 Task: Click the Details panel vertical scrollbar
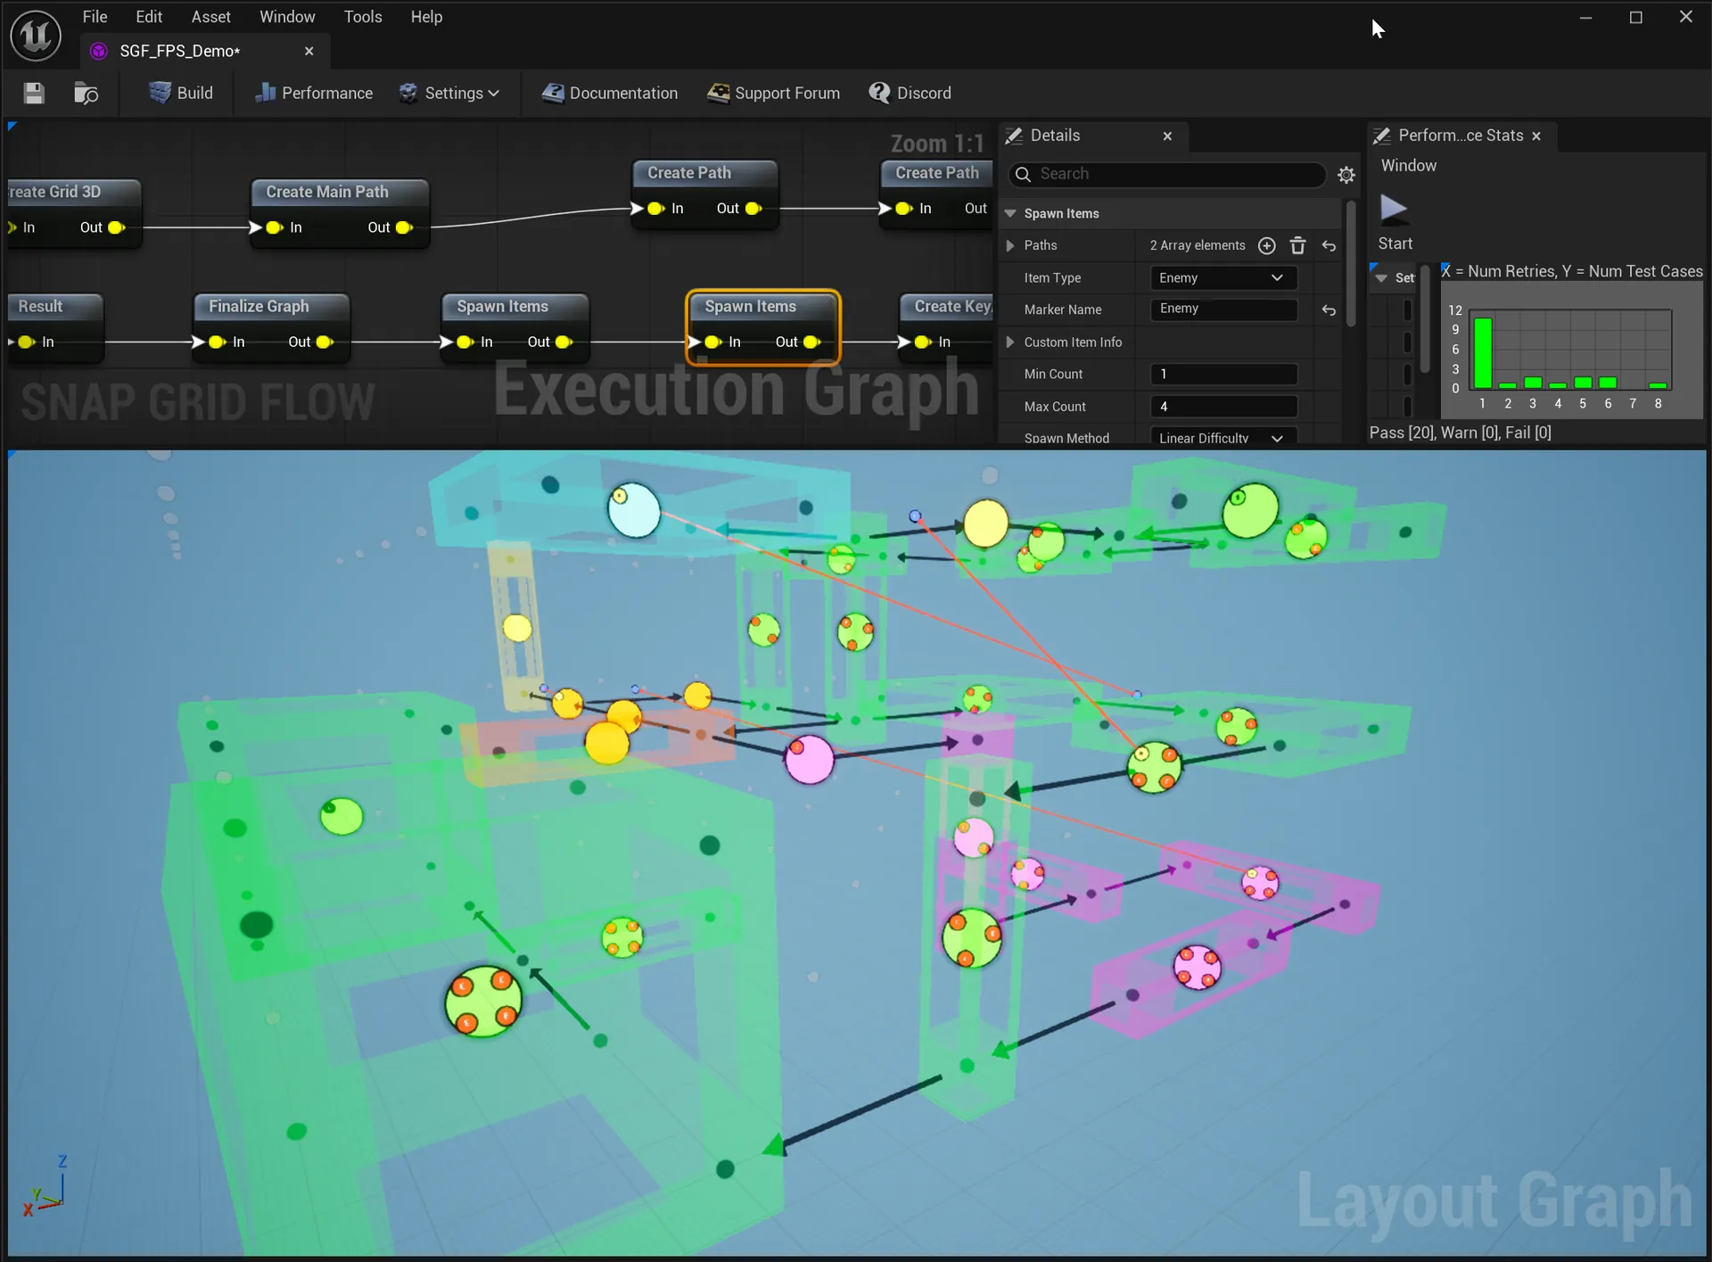pos(1351,263)
